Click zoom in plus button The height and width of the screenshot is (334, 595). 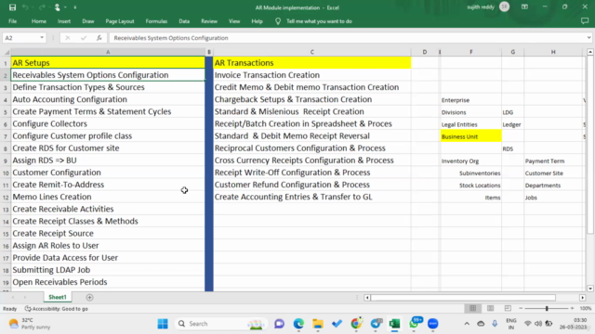click(x=573, y=309)
